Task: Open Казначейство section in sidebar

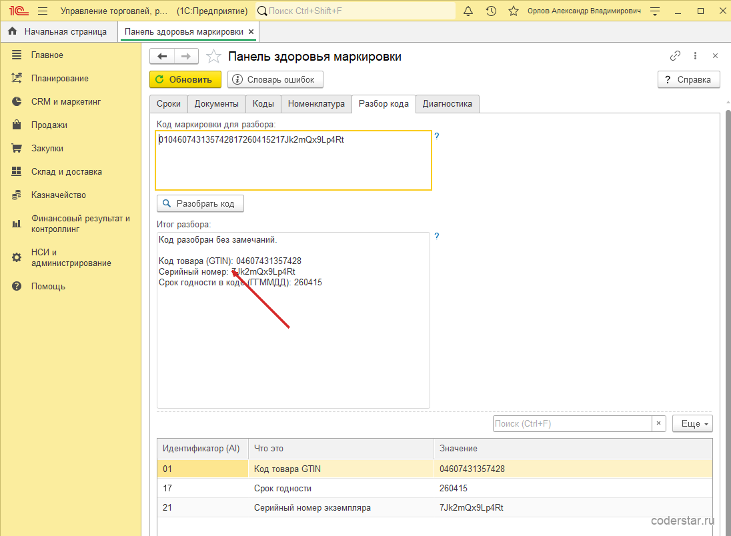Action: click(70, 195)
